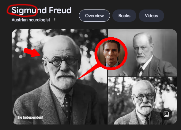
Task: Open the Videos tab
Action: pyautogui.click(x=152, y=16)
